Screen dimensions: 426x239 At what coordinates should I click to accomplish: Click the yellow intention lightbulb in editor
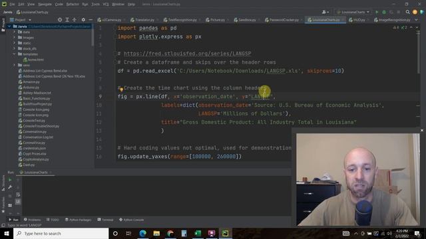(x=121, y=89)
